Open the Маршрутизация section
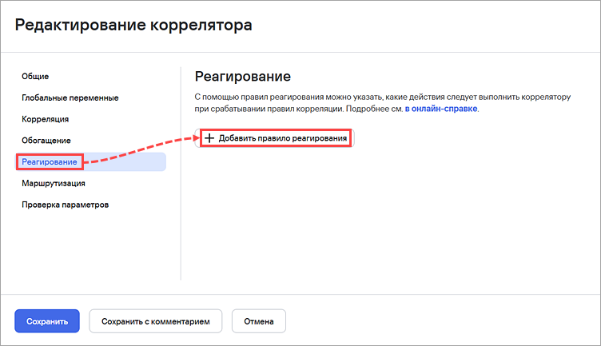 (x=54, y=183)
